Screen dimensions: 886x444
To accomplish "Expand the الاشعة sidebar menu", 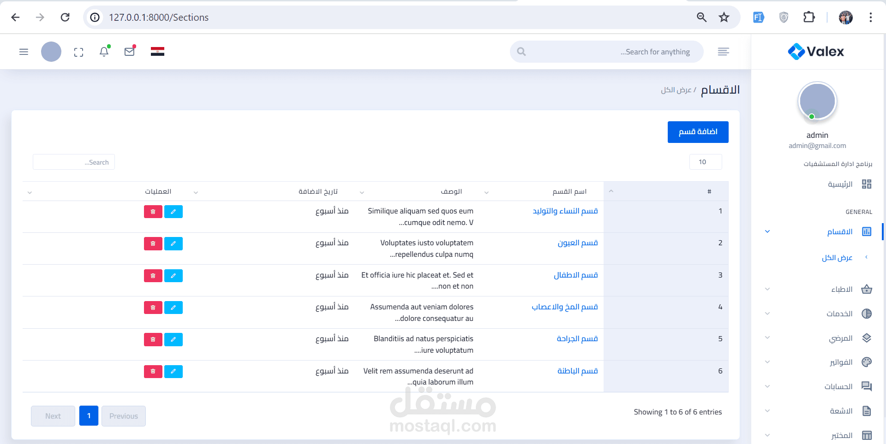I will (x=818, y=411).
